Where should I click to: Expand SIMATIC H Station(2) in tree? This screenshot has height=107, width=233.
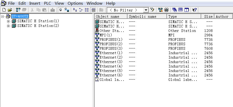(8, 26)
